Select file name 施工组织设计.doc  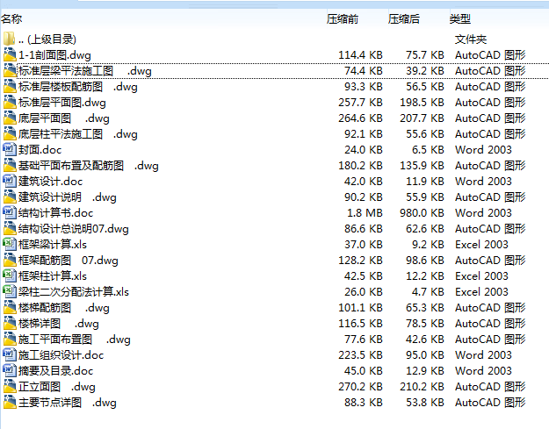tap(61, 355)
